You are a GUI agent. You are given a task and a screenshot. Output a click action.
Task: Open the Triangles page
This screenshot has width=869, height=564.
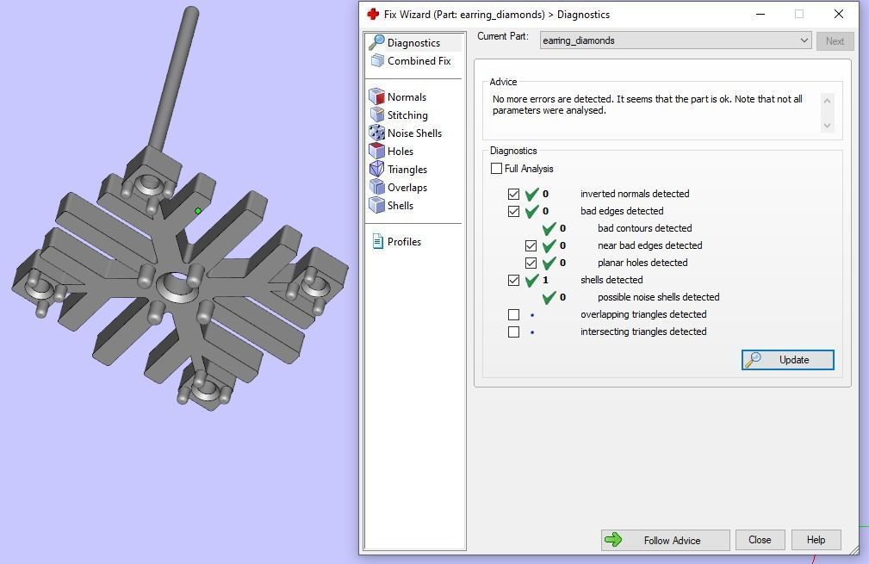click(x=407, y=169)
